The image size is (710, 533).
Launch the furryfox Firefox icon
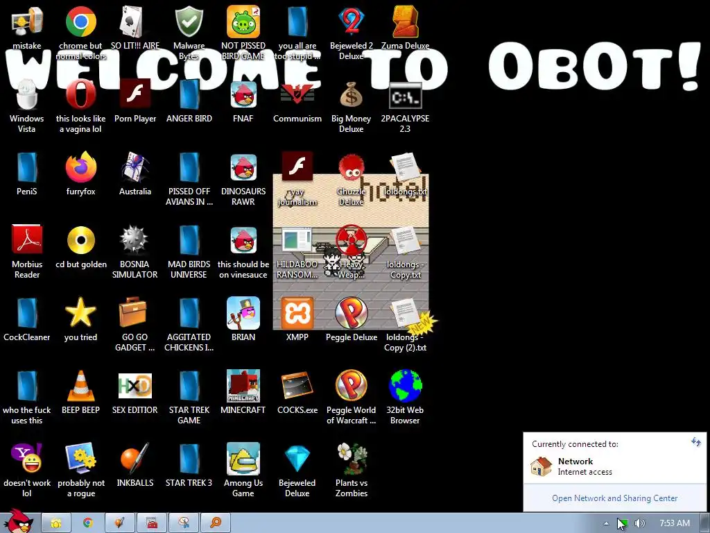80,167
